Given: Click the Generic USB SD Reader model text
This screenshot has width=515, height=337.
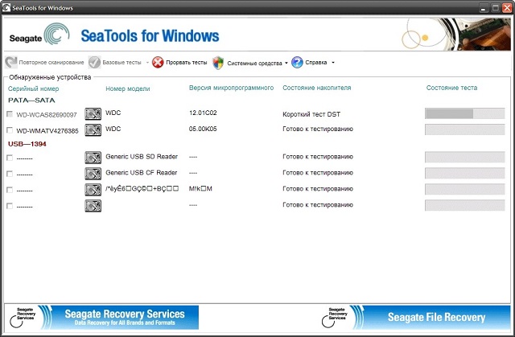Looking at the screenshot, I should pyautogui.click(x=142, y=157).
